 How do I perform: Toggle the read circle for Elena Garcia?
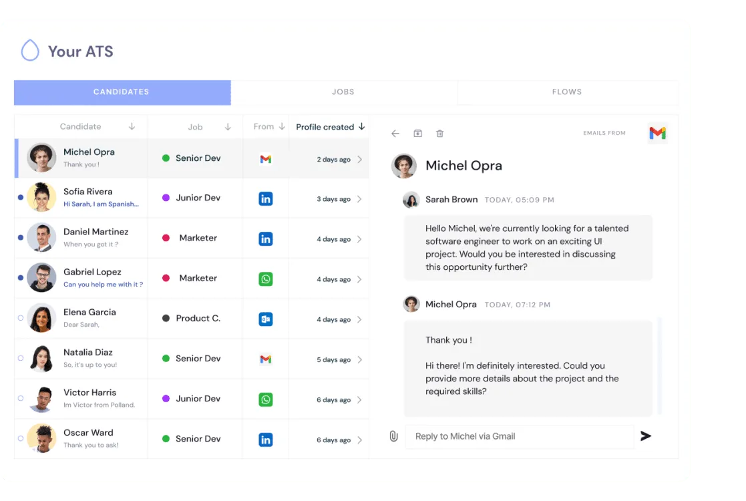tap(21, 318)
